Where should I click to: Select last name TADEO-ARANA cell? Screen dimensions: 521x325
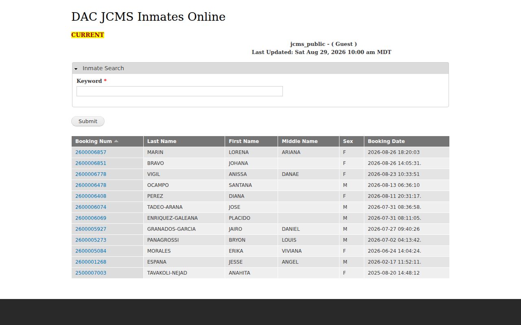click(x=184, y=207)
